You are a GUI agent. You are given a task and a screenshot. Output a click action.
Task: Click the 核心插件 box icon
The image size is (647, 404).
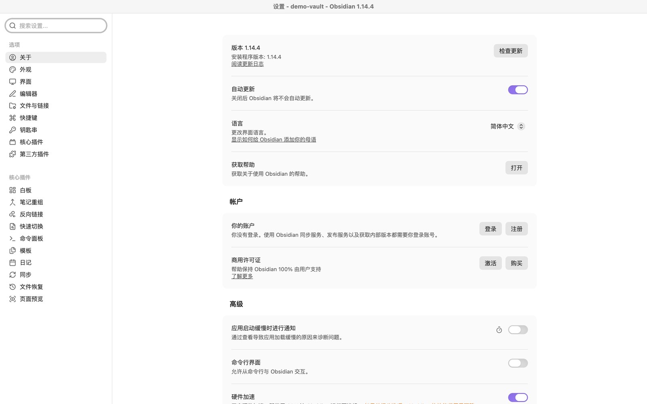click(13, 142)
